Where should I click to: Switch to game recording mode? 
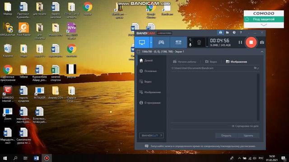point(161,42)
